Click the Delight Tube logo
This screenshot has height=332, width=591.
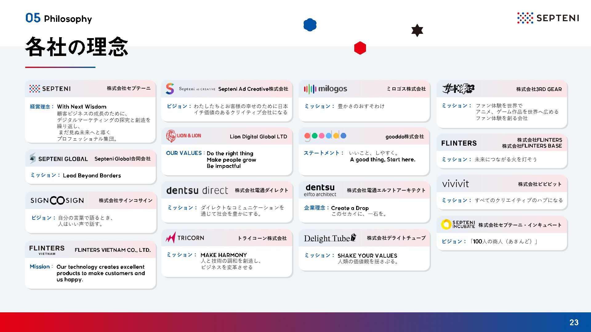[x=330, y=238]
